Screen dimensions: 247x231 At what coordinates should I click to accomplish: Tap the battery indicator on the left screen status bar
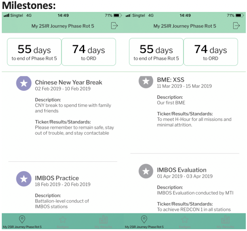click(x=117, y=15)
